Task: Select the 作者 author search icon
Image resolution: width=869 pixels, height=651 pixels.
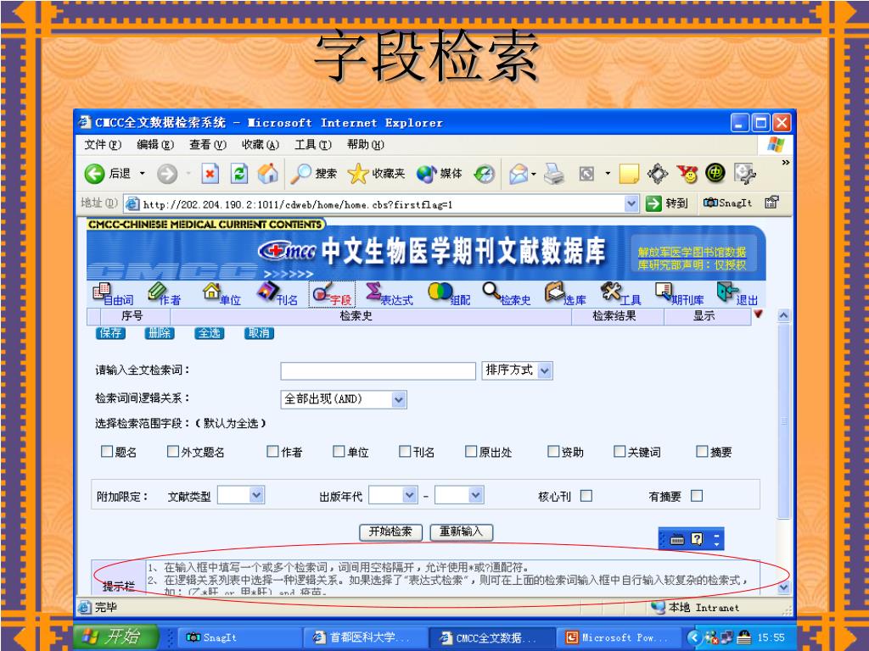Action: [x=165, y=294]
